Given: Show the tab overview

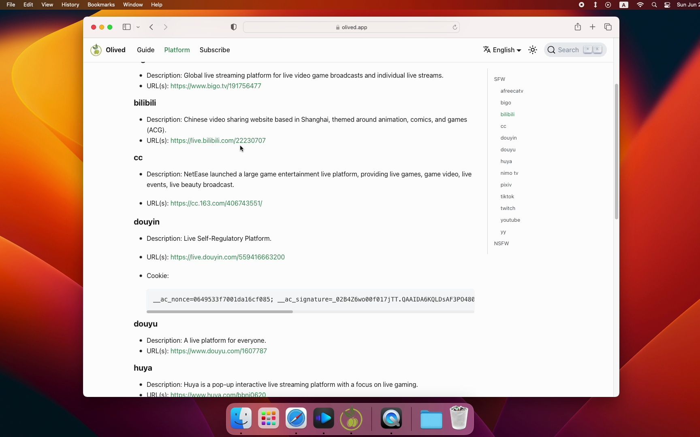Looking at the screenshot, I should click(x=608, y=27).
